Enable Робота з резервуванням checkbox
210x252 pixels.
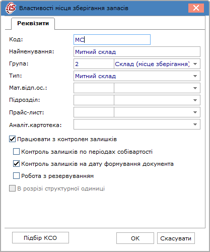pyautogui.click(x=16, y=176)
